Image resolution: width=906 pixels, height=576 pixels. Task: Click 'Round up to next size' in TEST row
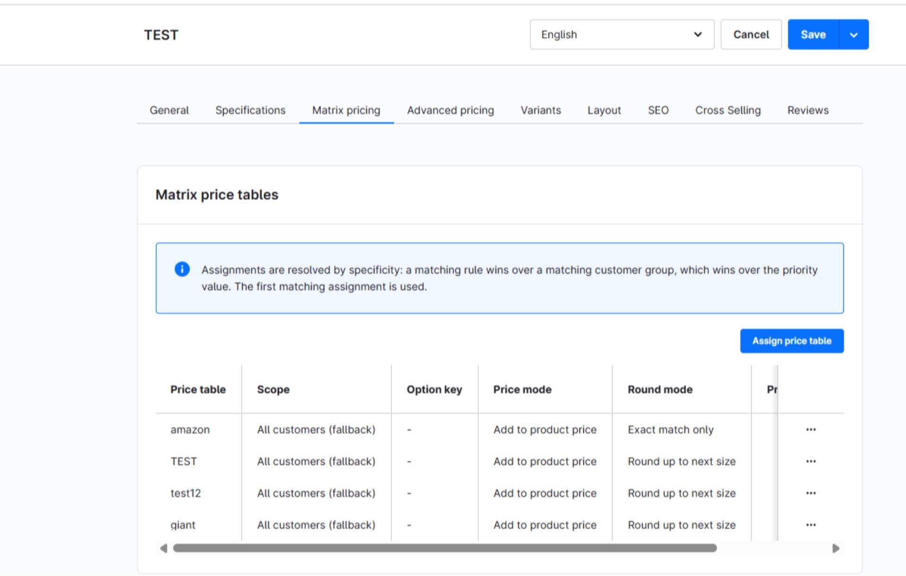click(681, 461)
